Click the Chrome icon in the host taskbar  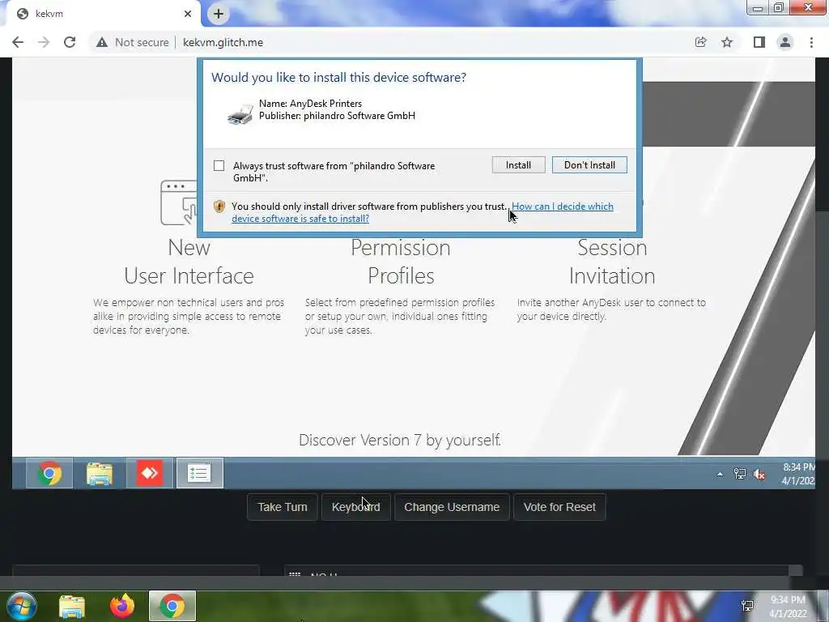[172, 606]
